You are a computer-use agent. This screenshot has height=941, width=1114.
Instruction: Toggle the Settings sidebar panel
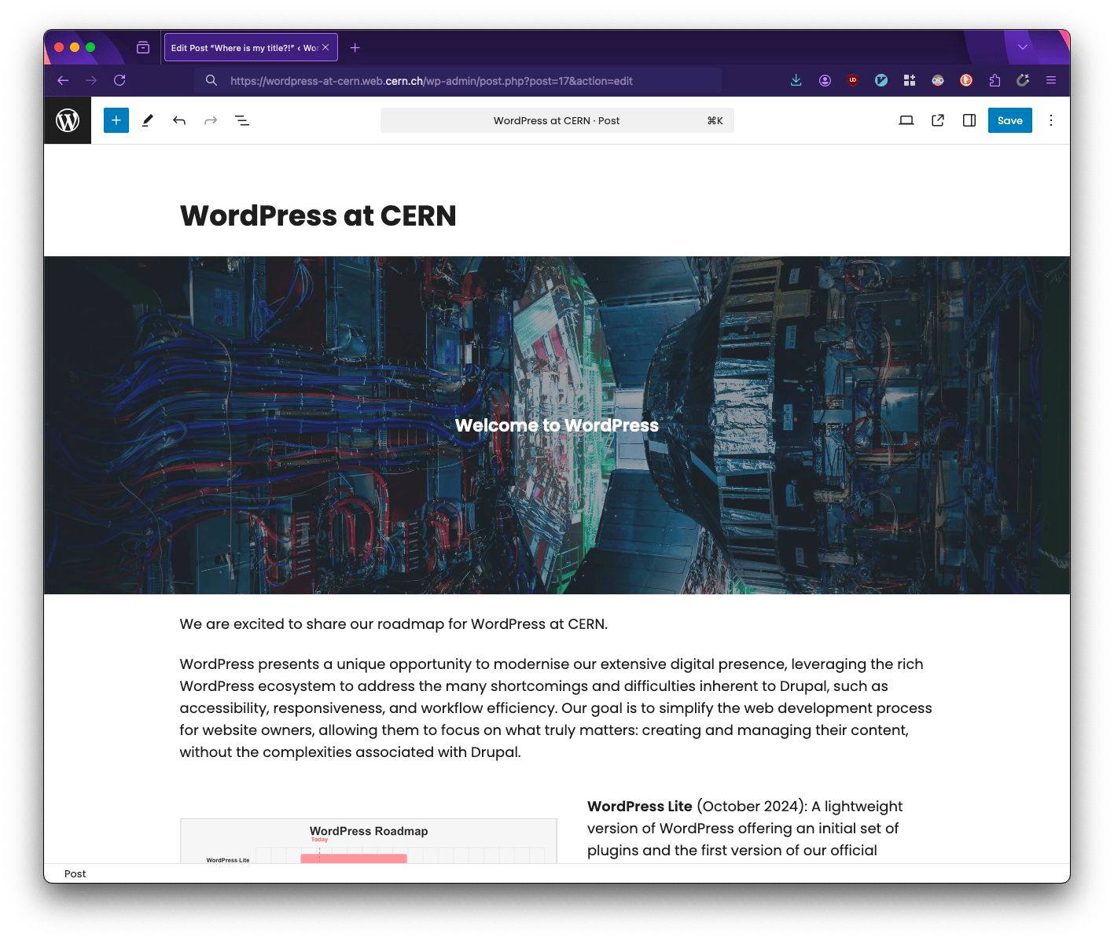pyautogui.click(x=969, y=120)
